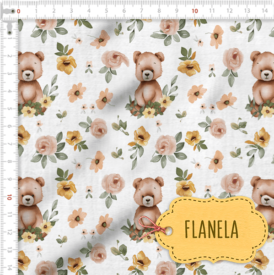Click the red twine bow on the tag
This screenshot has width=274, height=275.
152,228
